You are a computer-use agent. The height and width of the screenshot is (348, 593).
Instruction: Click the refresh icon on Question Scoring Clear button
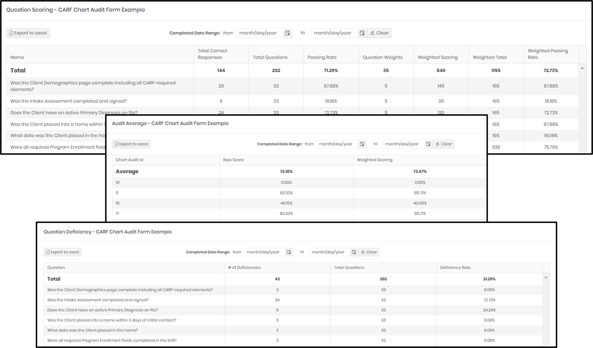373,33
